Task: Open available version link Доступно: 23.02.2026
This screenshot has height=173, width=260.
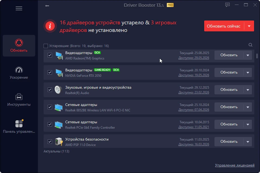Action: tap(194, 92)
